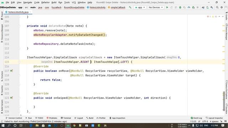Show hidden system tray icons chevron

pos(189,126)
